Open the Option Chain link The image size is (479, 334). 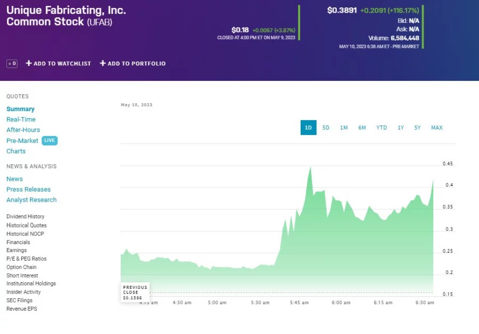(x=21, y=267)
